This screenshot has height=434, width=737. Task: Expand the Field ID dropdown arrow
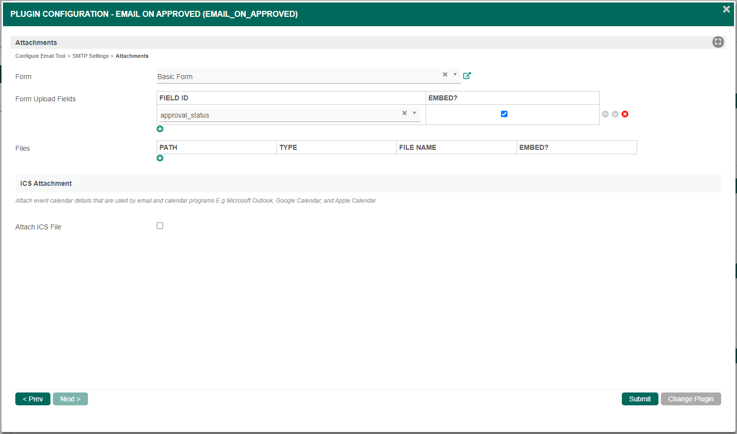414,113
